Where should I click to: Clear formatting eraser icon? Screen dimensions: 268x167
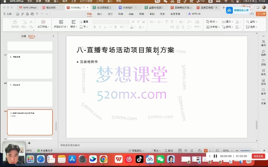point(143,22)
